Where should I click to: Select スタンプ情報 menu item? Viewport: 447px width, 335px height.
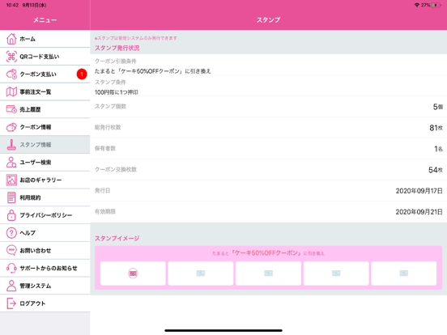pyautogui.click(x=45, y=144)
